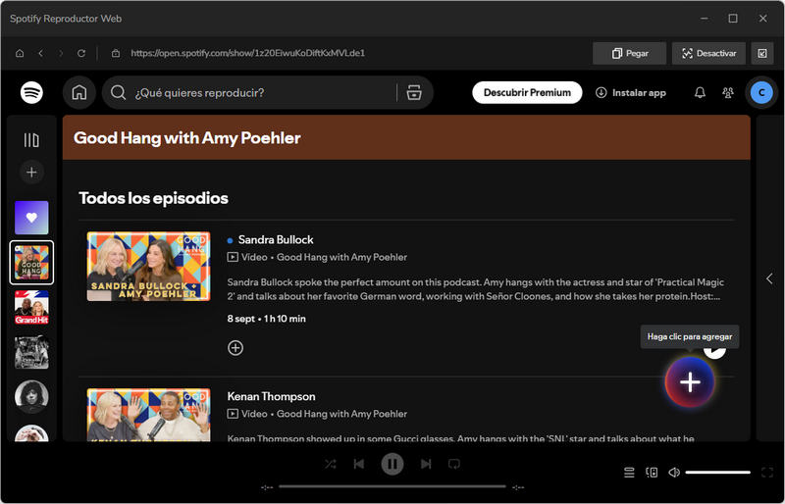Image resolution: width=785 pixels, height=504 pixels.
Task: Click browser home icon in address toolbar
Action: pos(20,53)
